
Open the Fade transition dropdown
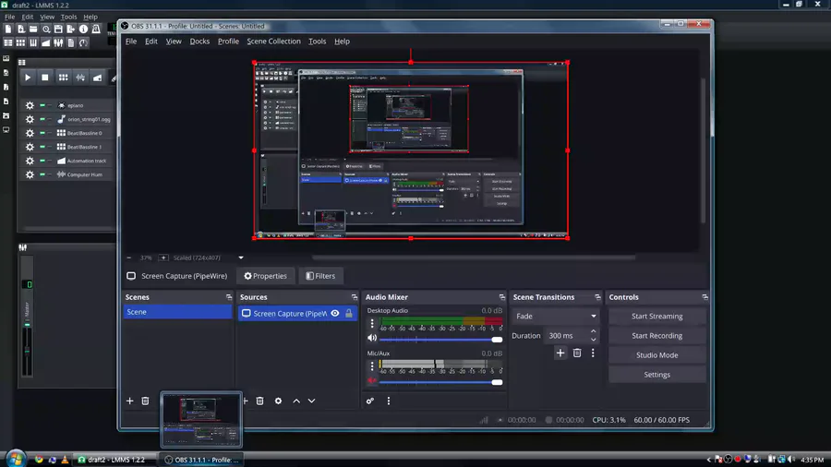pyautogui.click(x=555, y=316)
